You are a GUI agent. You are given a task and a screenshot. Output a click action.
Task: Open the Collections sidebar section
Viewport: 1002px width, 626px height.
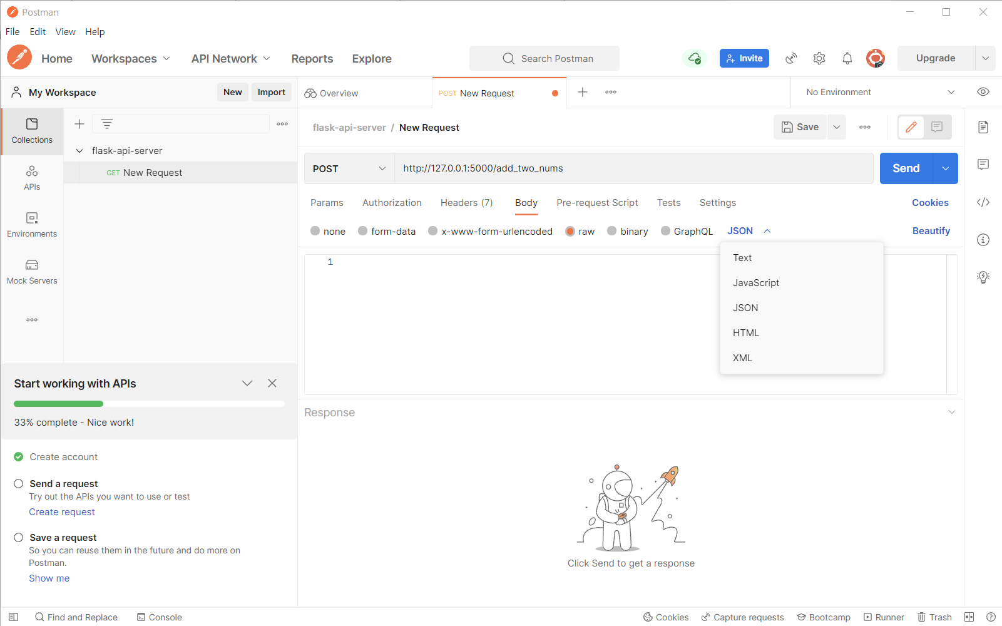[x=32, y=131]
